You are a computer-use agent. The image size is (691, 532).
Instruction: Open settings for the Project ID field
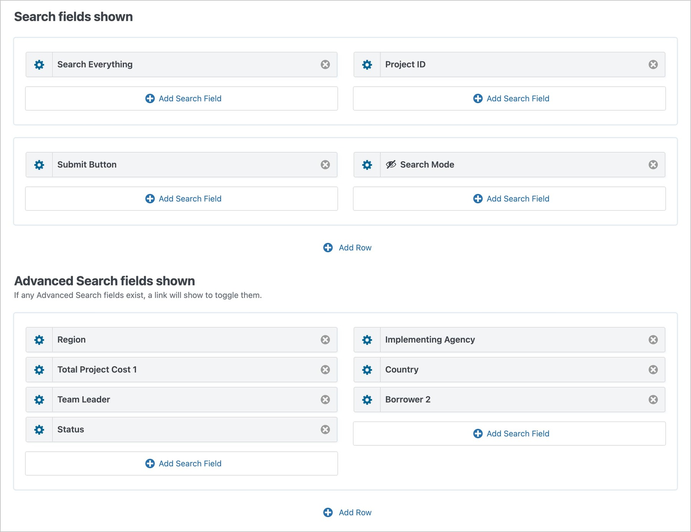point(367,64)
